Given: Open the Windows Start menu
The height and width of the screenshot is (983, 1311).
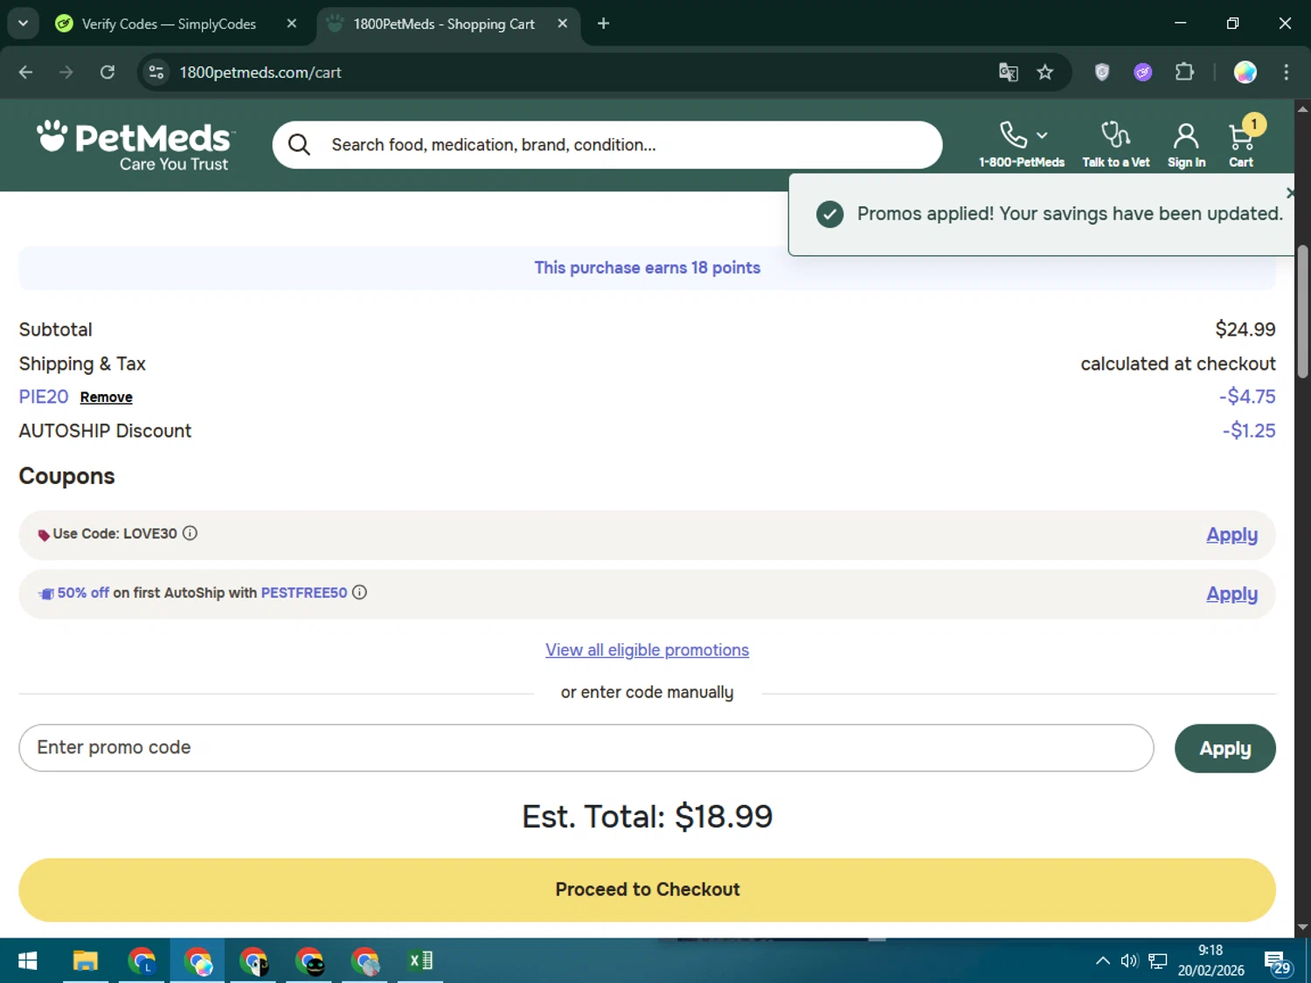Looking at the screenshot, I should (x=27, y=961).
